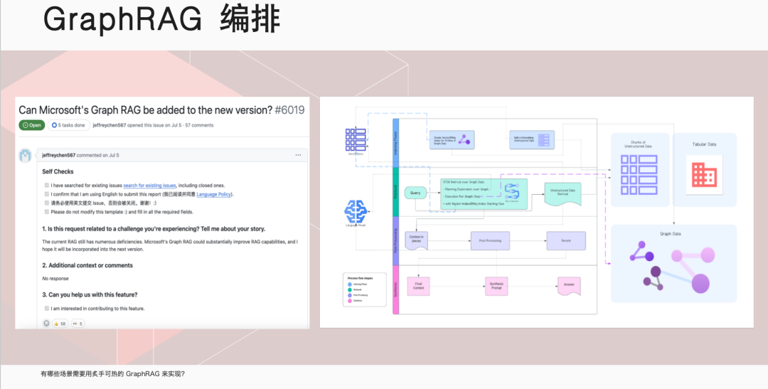
Task: Click the green Retrieval lane label
Action: (396, 191)
